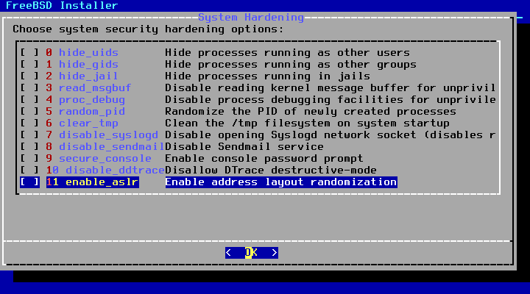
Task: Tick the read_msgbuf option checkbox
Action: click(29, 87)
